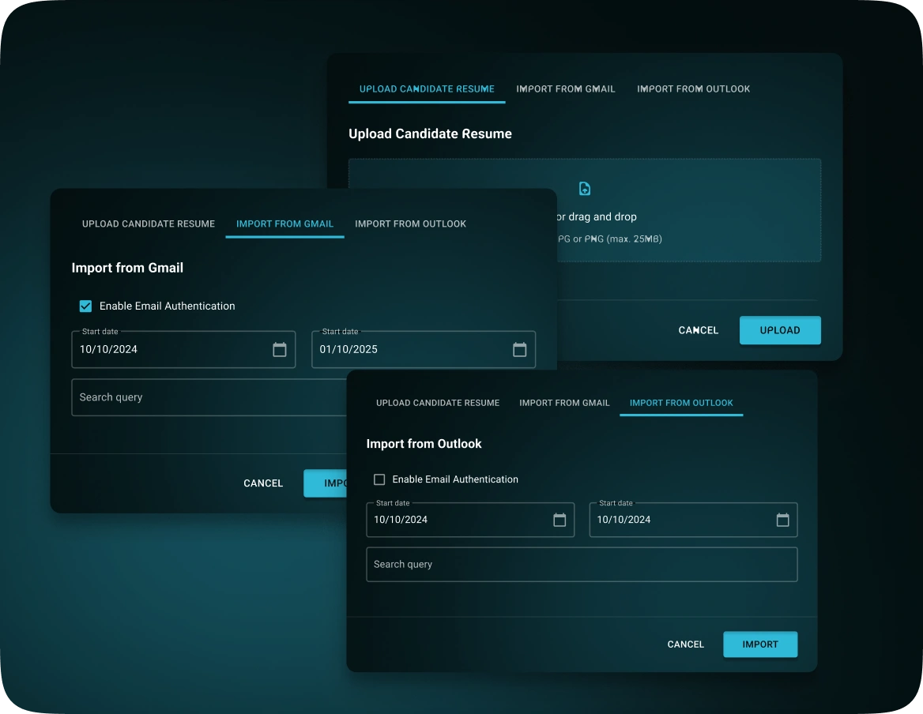
Task: Click the file upload icon in the drop zone
Action: click(x=584, y=188)
